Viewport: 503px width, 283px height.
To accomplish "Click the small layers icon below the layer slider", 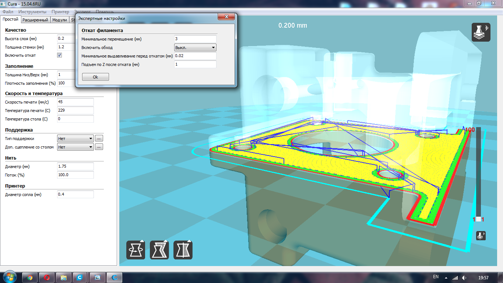I will click(x=481, y=235).
